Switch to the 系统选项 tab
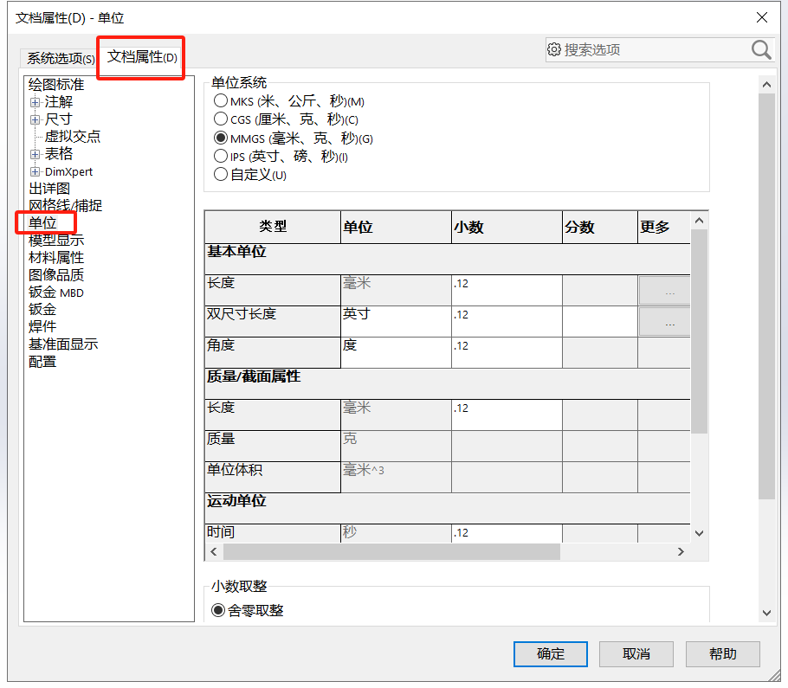This screenshot has width=788, height=688. pyautogui.click(x=59, y=58)
